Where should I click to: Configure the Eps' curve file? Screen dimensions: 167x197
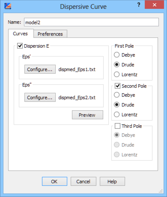point(40,69)
